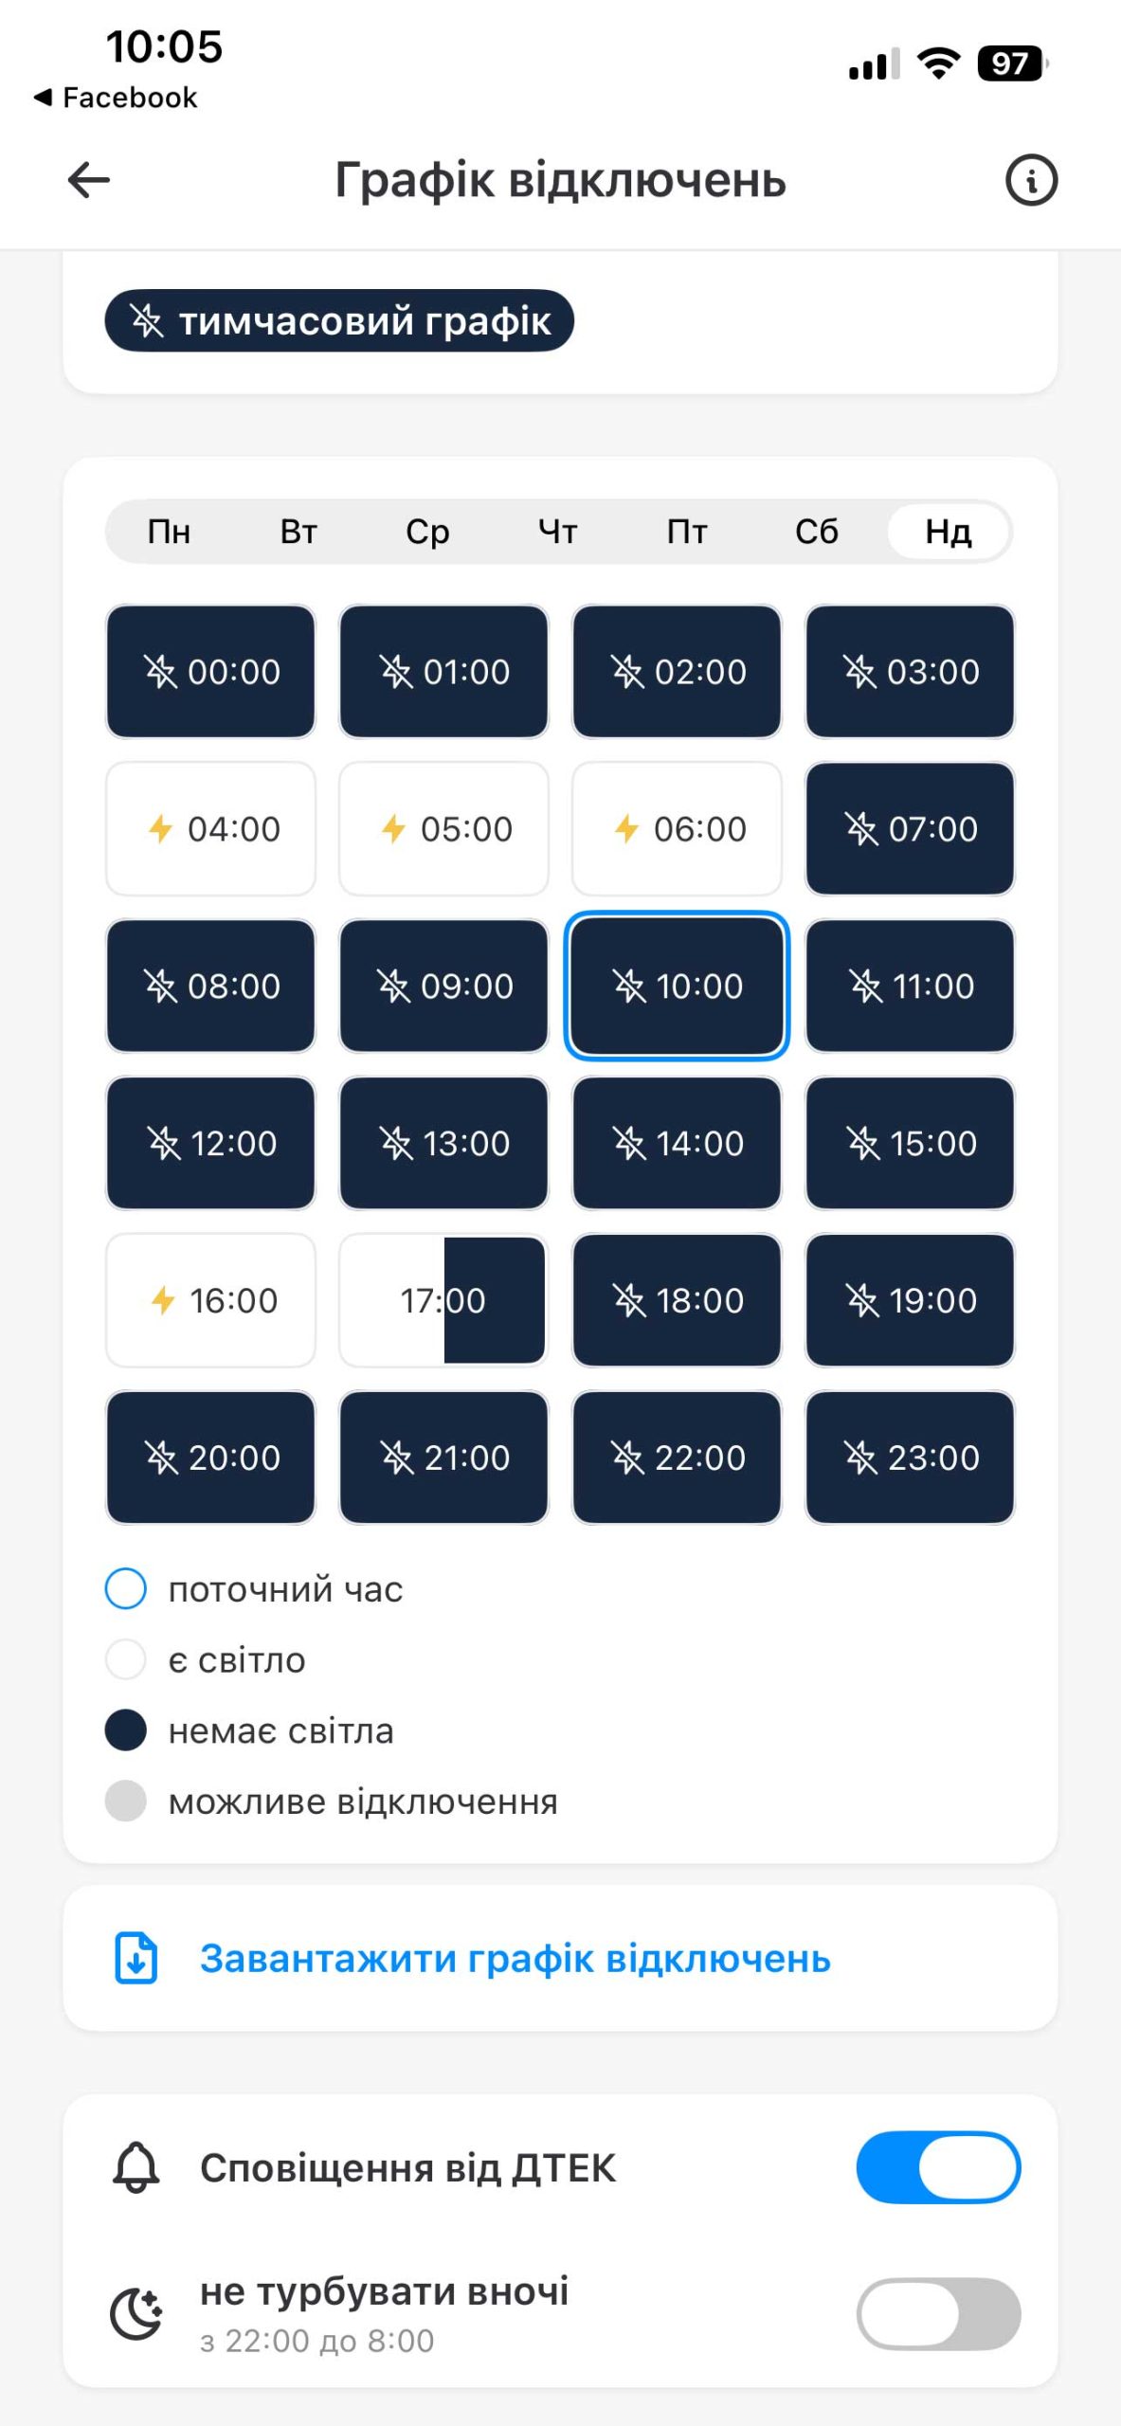Tap the half-shaded 17:00 time slot
The image size is (1121, 2426).
tap(443, 1300)
